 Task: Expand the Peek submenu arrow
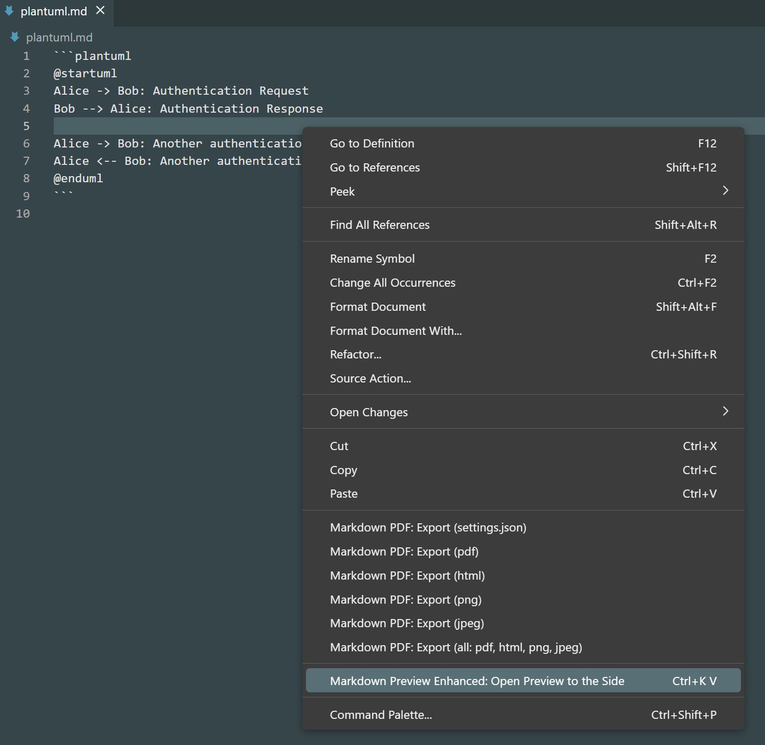725,190
